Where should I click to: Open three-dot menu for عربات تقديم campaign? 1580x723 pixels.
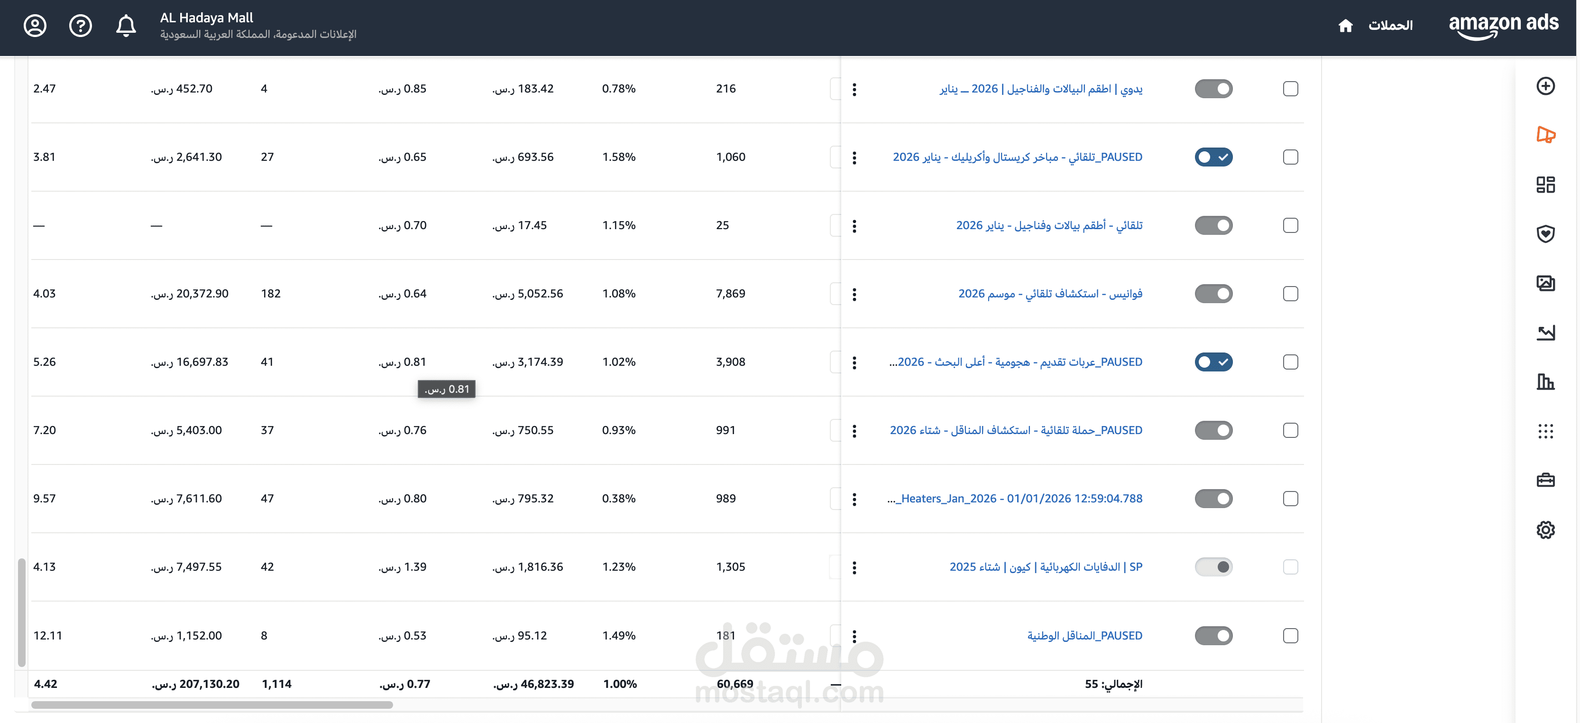tap(854, 363)
